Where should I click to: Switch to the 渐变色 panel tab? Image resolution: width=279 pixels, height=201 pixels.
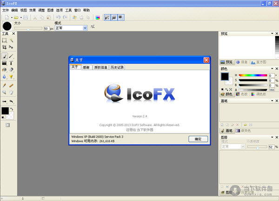(243, 131)
